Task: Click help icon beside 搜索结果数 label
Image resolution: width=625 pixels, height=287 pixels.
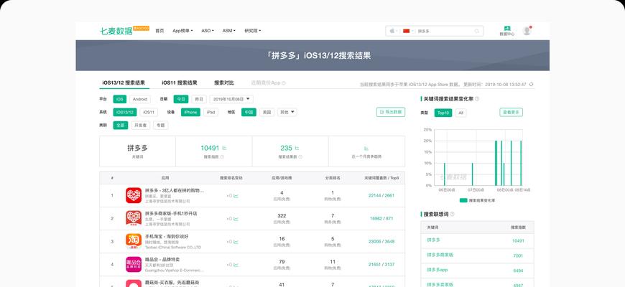Action: 300,157
